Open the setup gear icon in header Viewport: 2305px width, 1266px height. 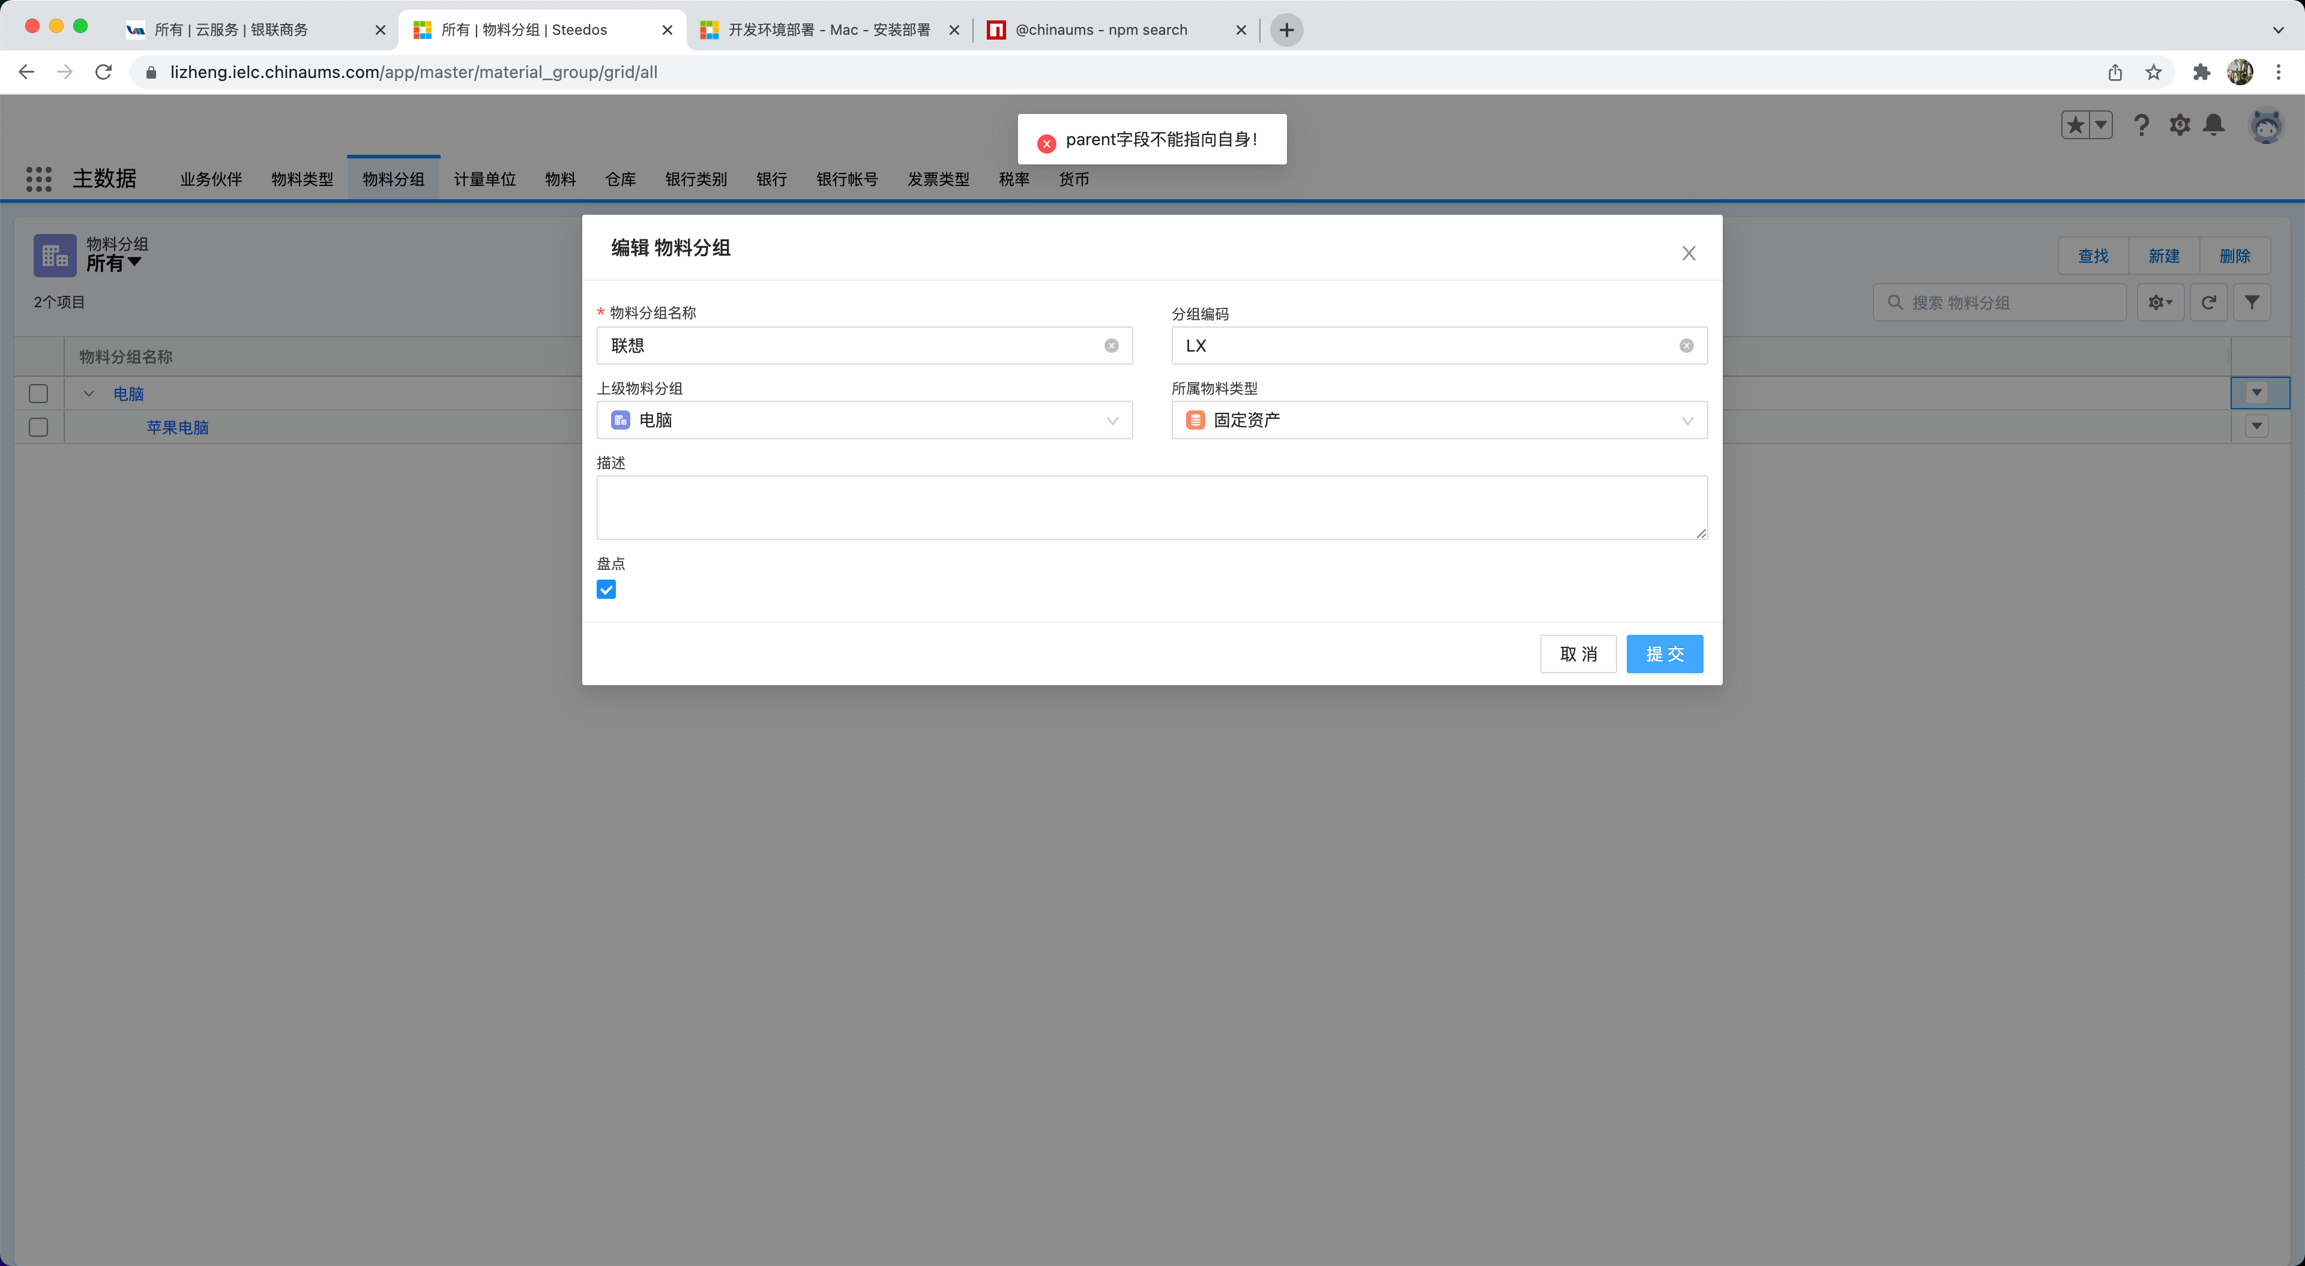click(2180, 125)
